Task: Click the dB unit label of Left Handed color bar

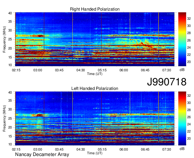Action: (182, 149)
